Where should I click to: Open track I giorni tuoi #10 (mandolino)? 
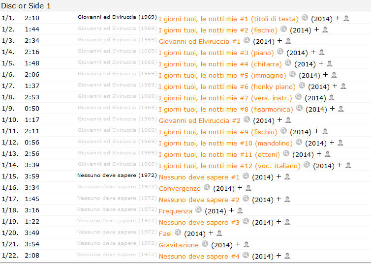(x=226, y=143)
